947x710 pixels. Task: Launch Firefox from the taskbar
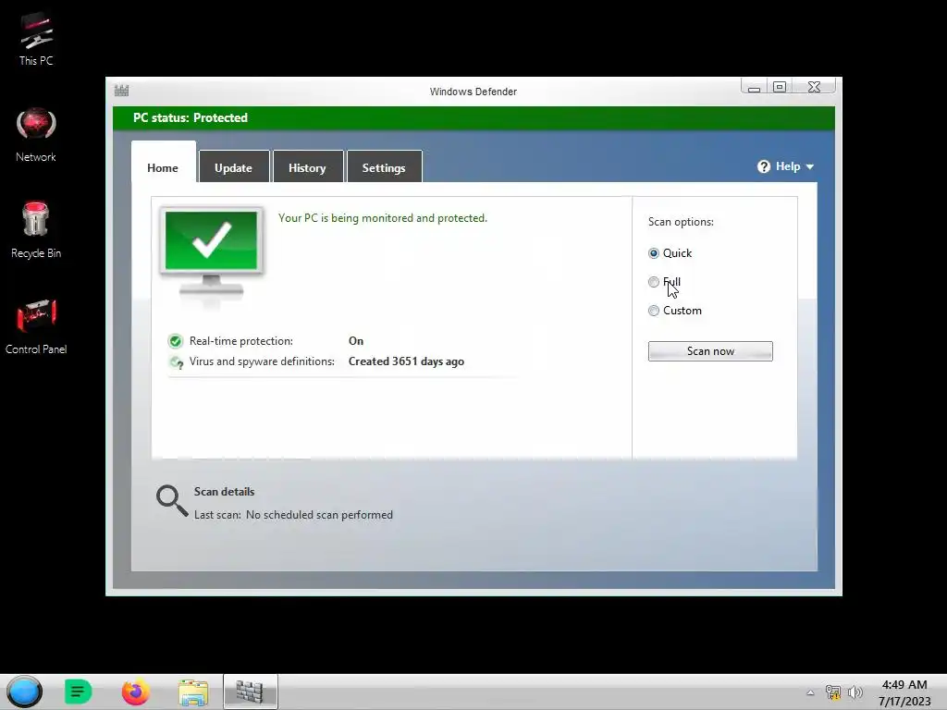coord(135,692)
